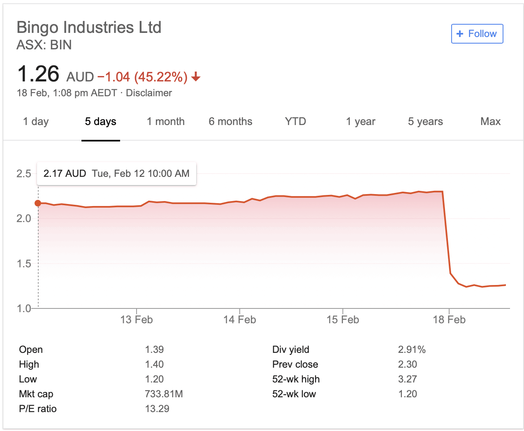Click the red data point marker on chart

pos(38,203)
